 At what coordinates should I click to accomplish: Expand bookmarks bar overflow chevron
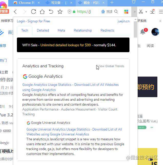(160, 21)
